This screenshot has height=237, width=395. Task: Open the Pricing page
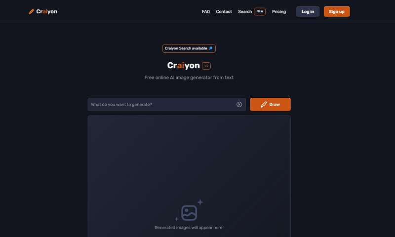click(279, 11)
